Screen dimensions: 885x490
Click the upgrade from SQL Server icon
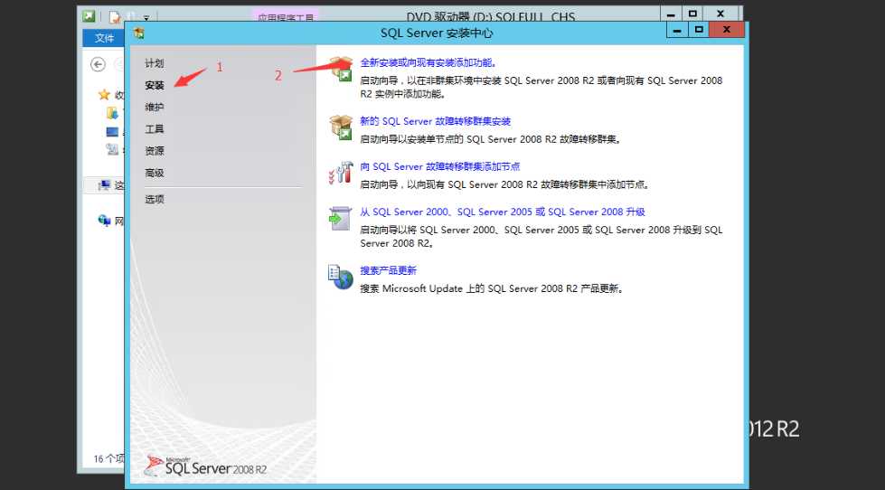pyautogui.click(x=341, y=219)
